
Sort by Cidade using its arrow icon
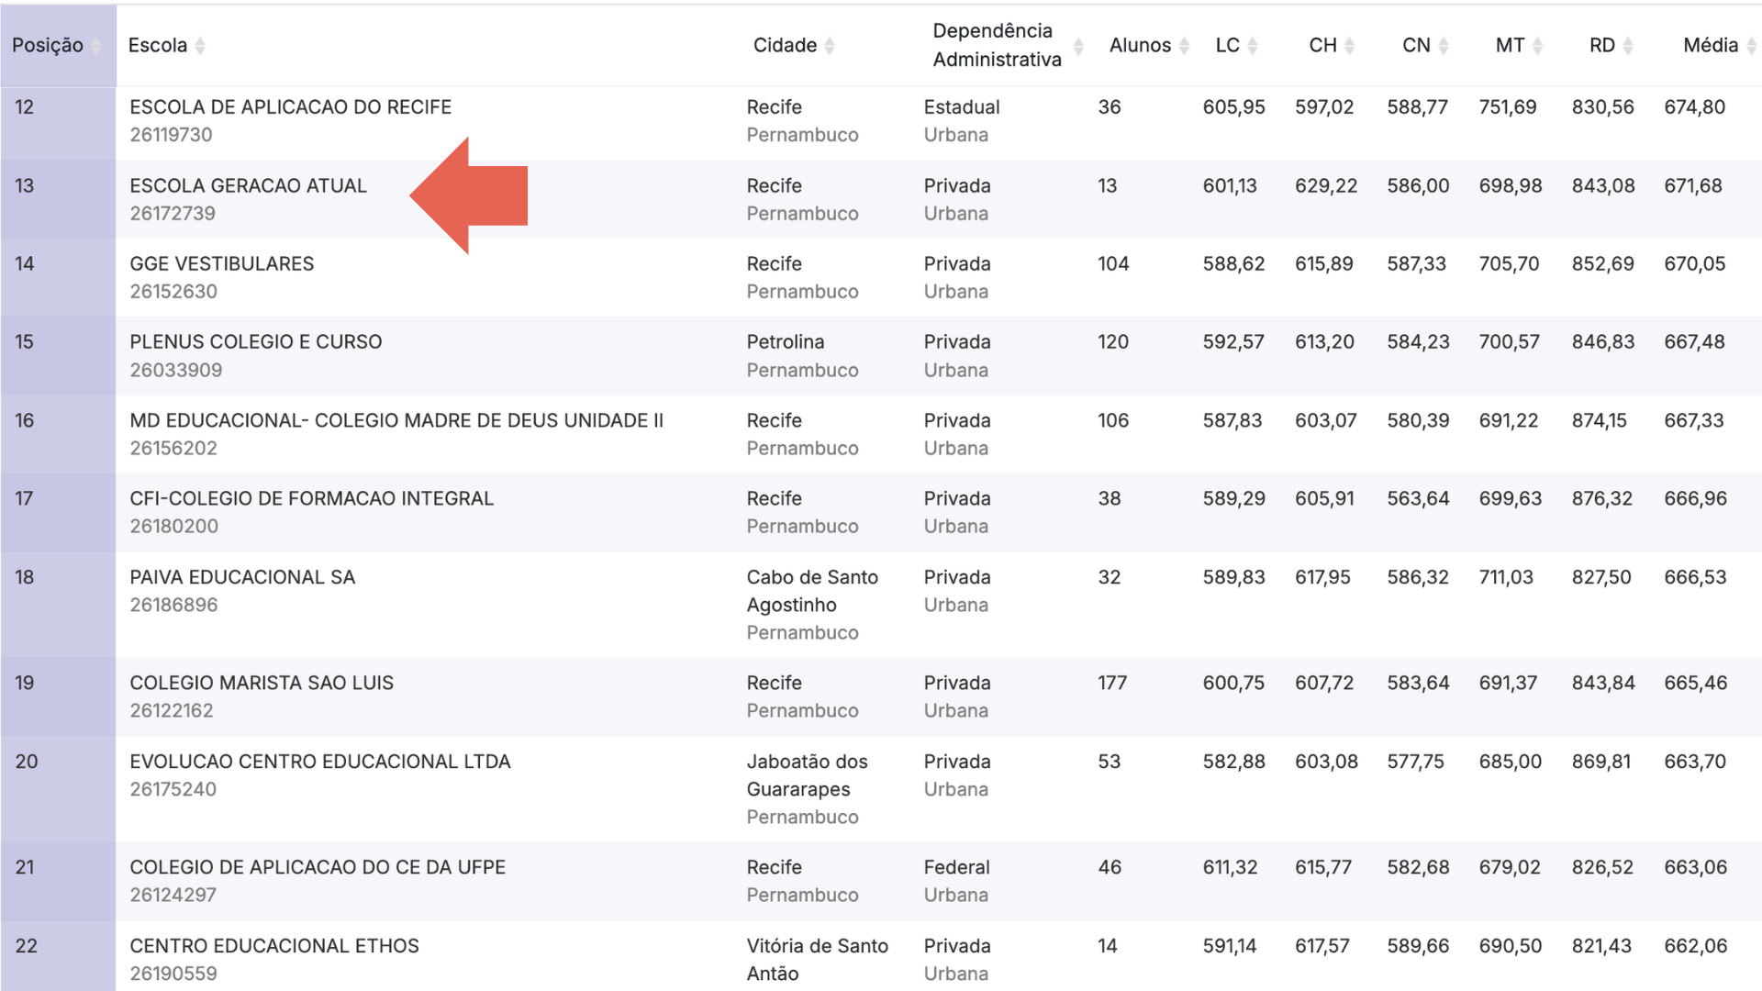coord(830,46)
